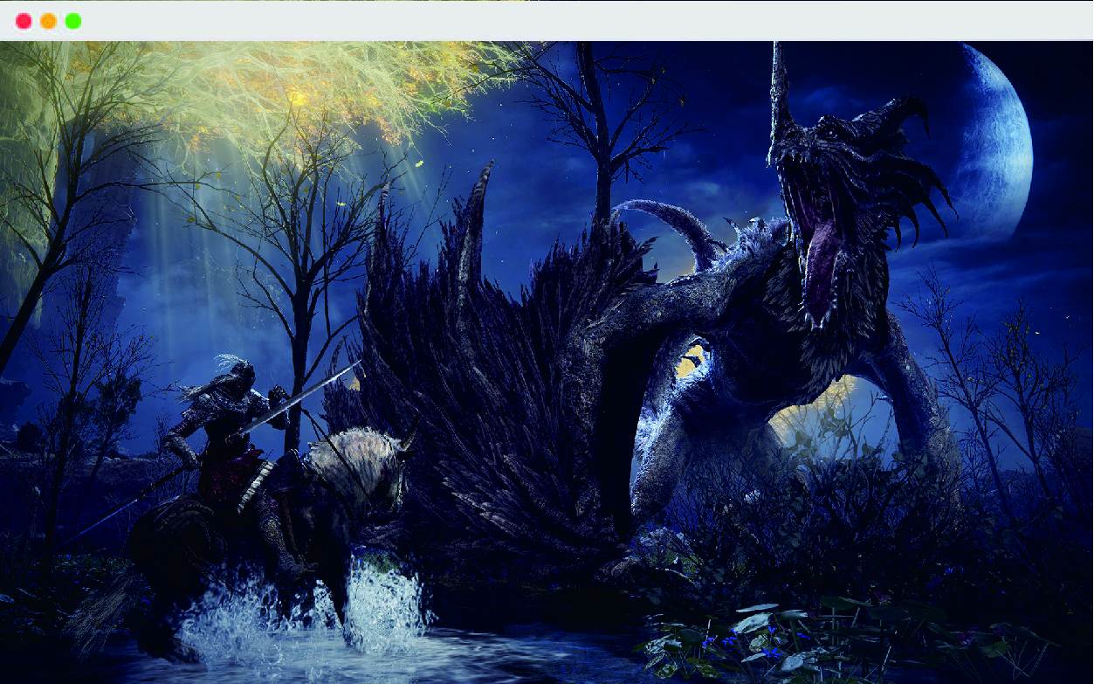Click the white plume on knight's helmet

[229, 360]
